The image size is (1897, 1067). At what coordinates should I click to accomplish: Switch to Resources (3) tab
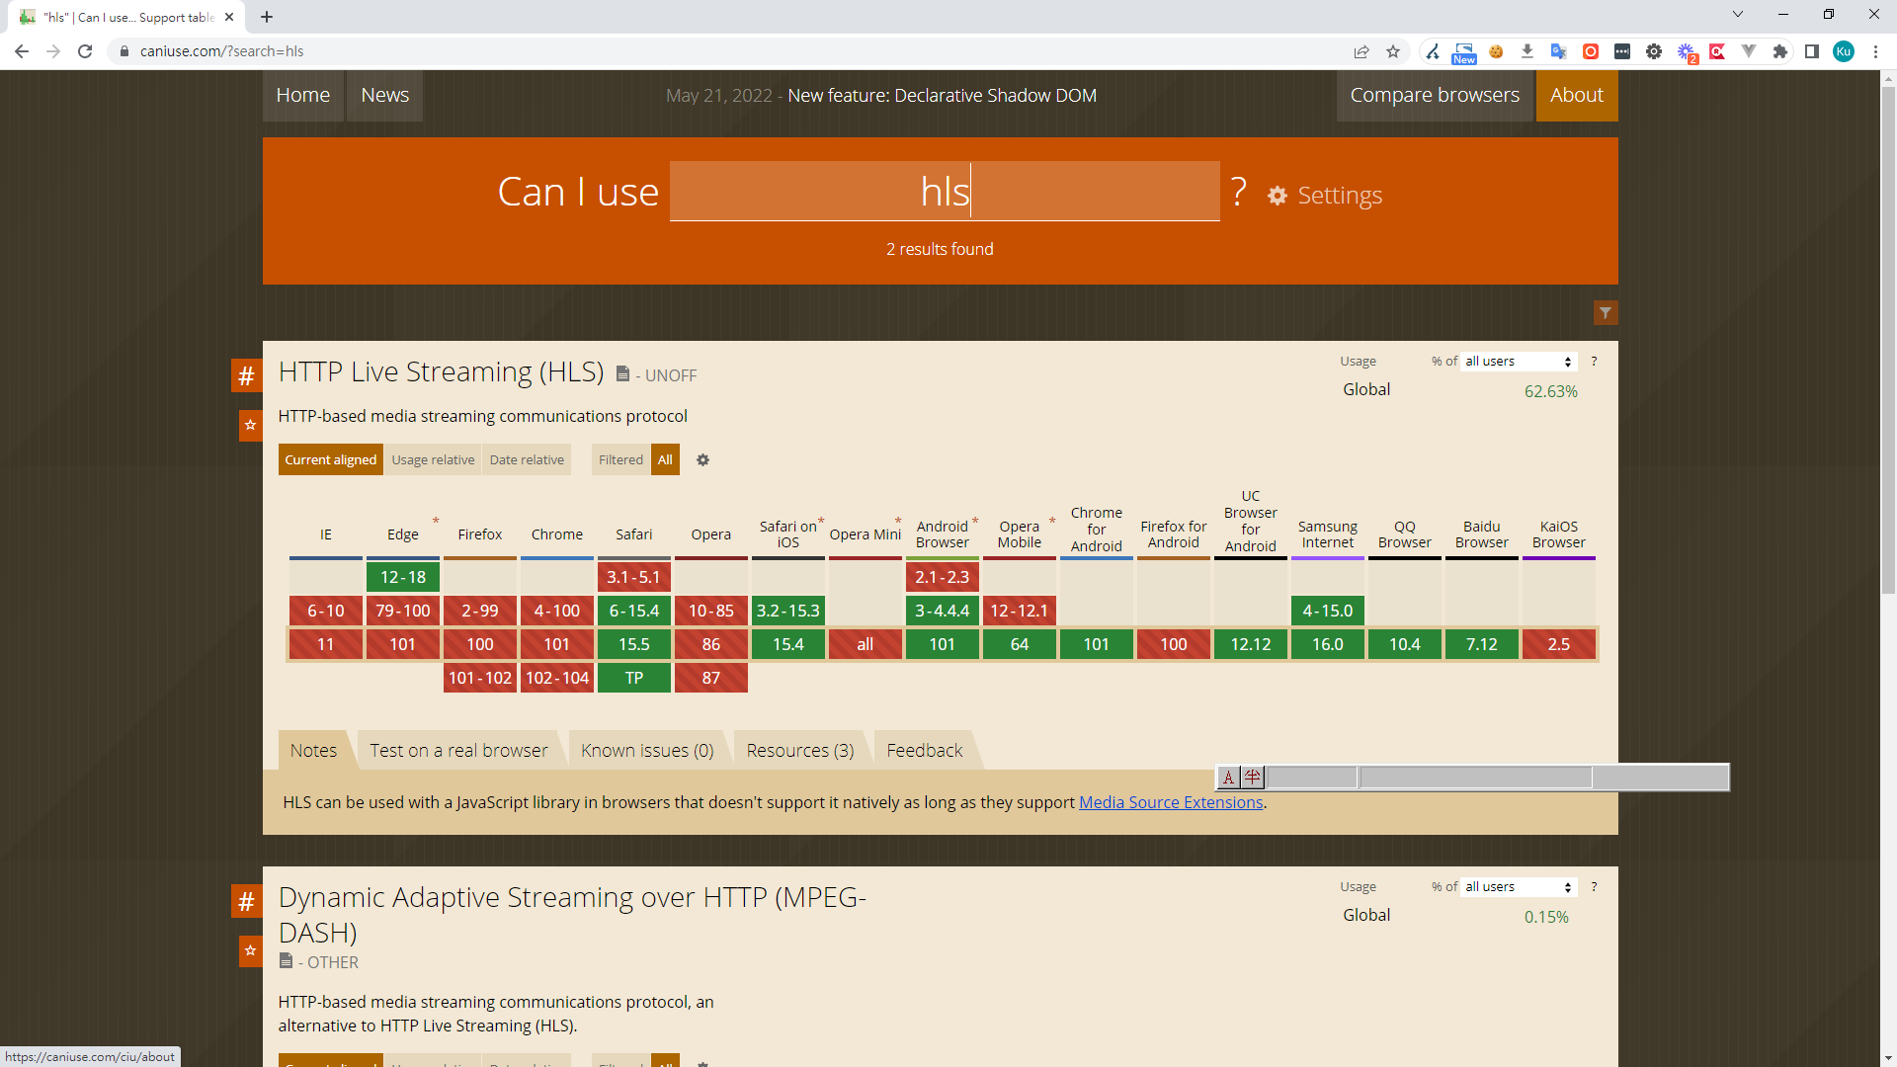799,751
